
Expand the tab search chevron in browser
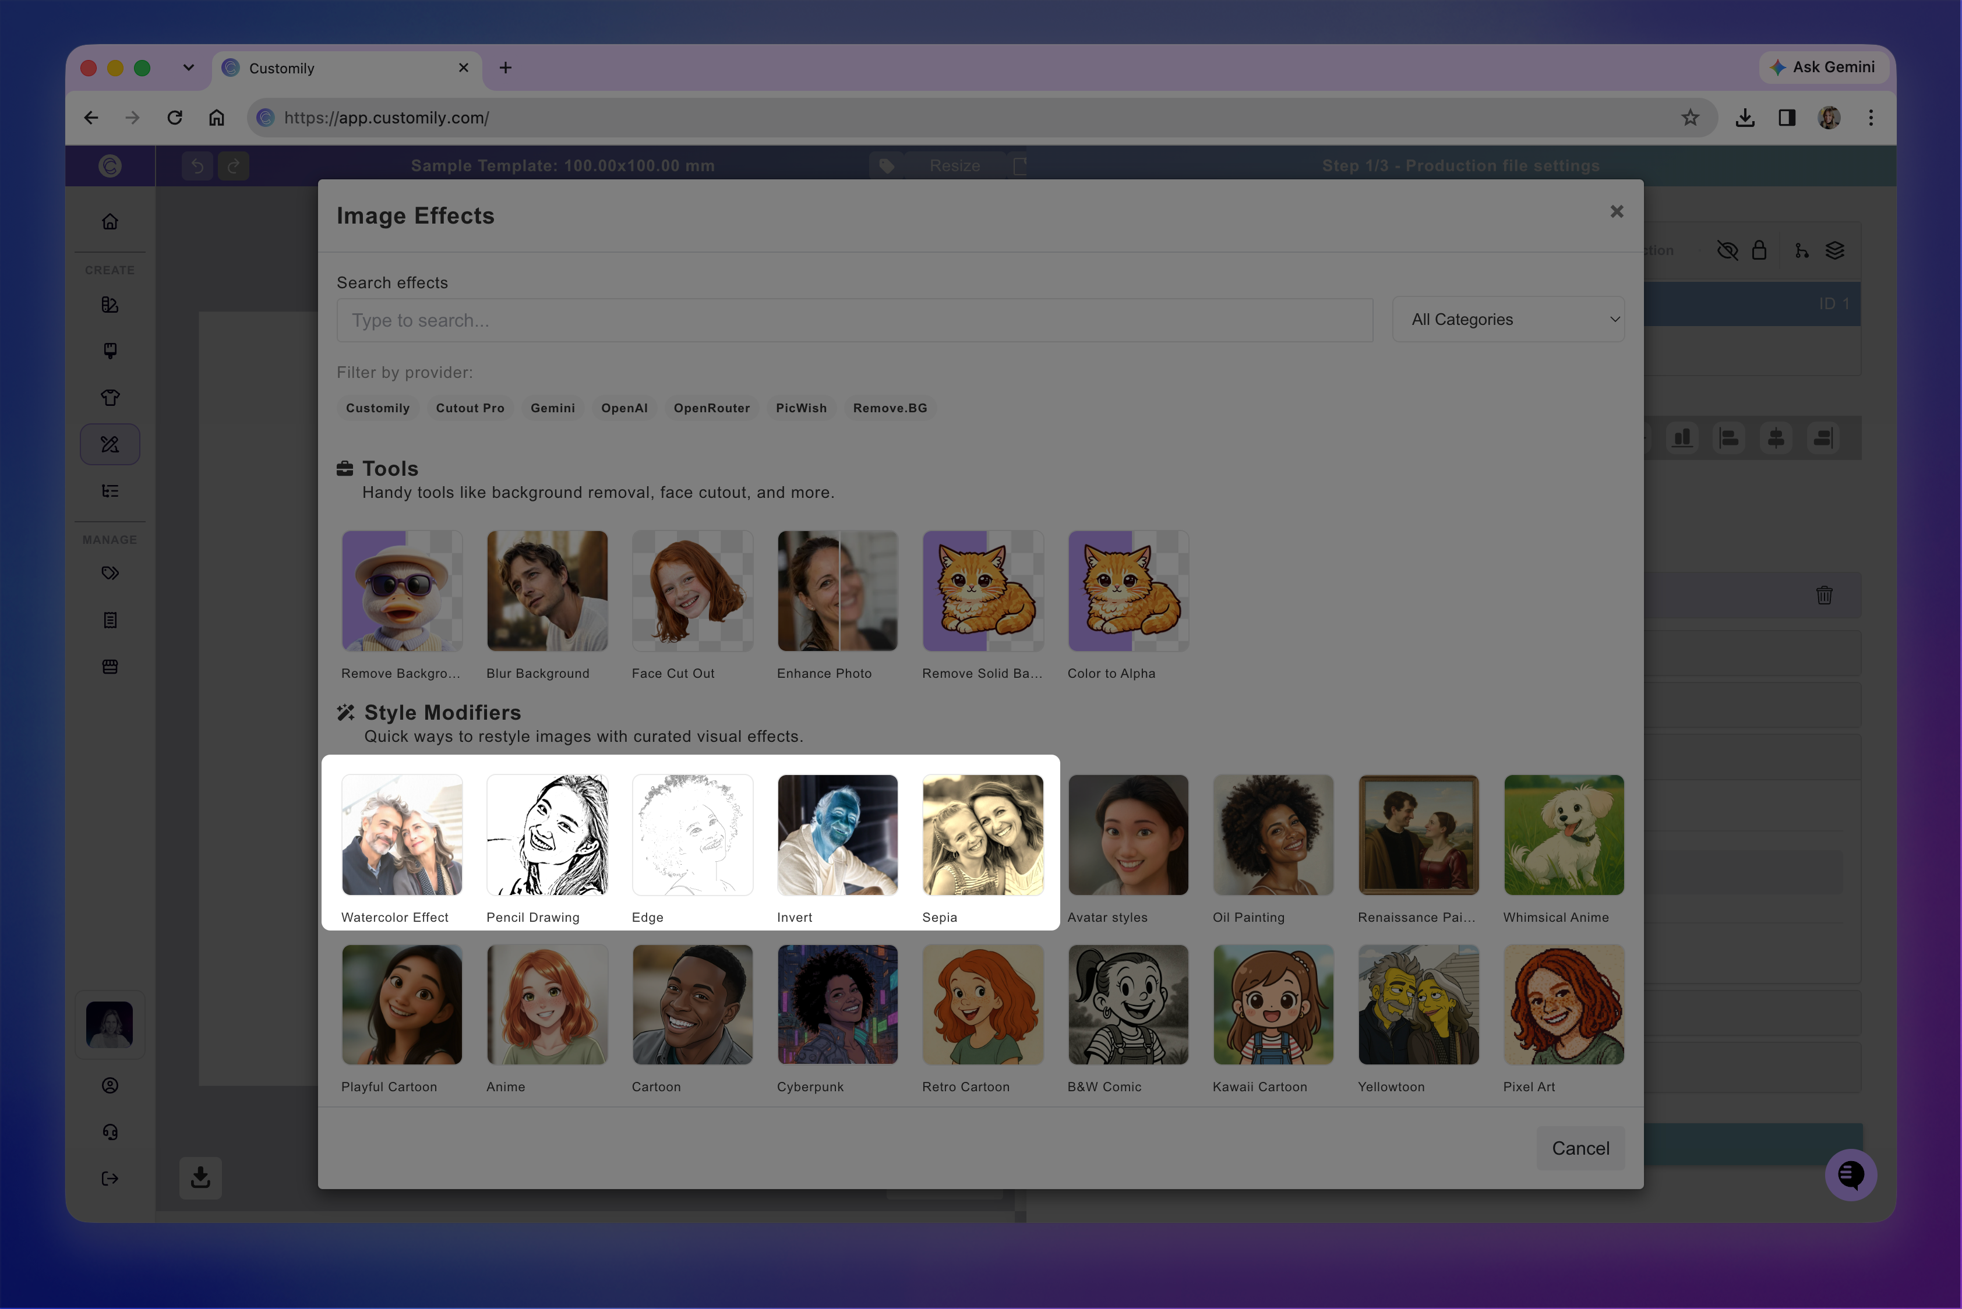(189, 68)
